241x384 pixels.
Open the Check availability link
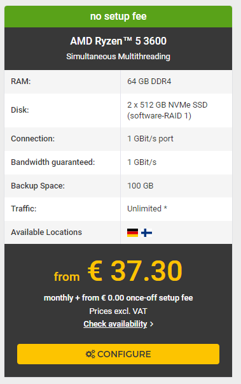click(115, 324)
